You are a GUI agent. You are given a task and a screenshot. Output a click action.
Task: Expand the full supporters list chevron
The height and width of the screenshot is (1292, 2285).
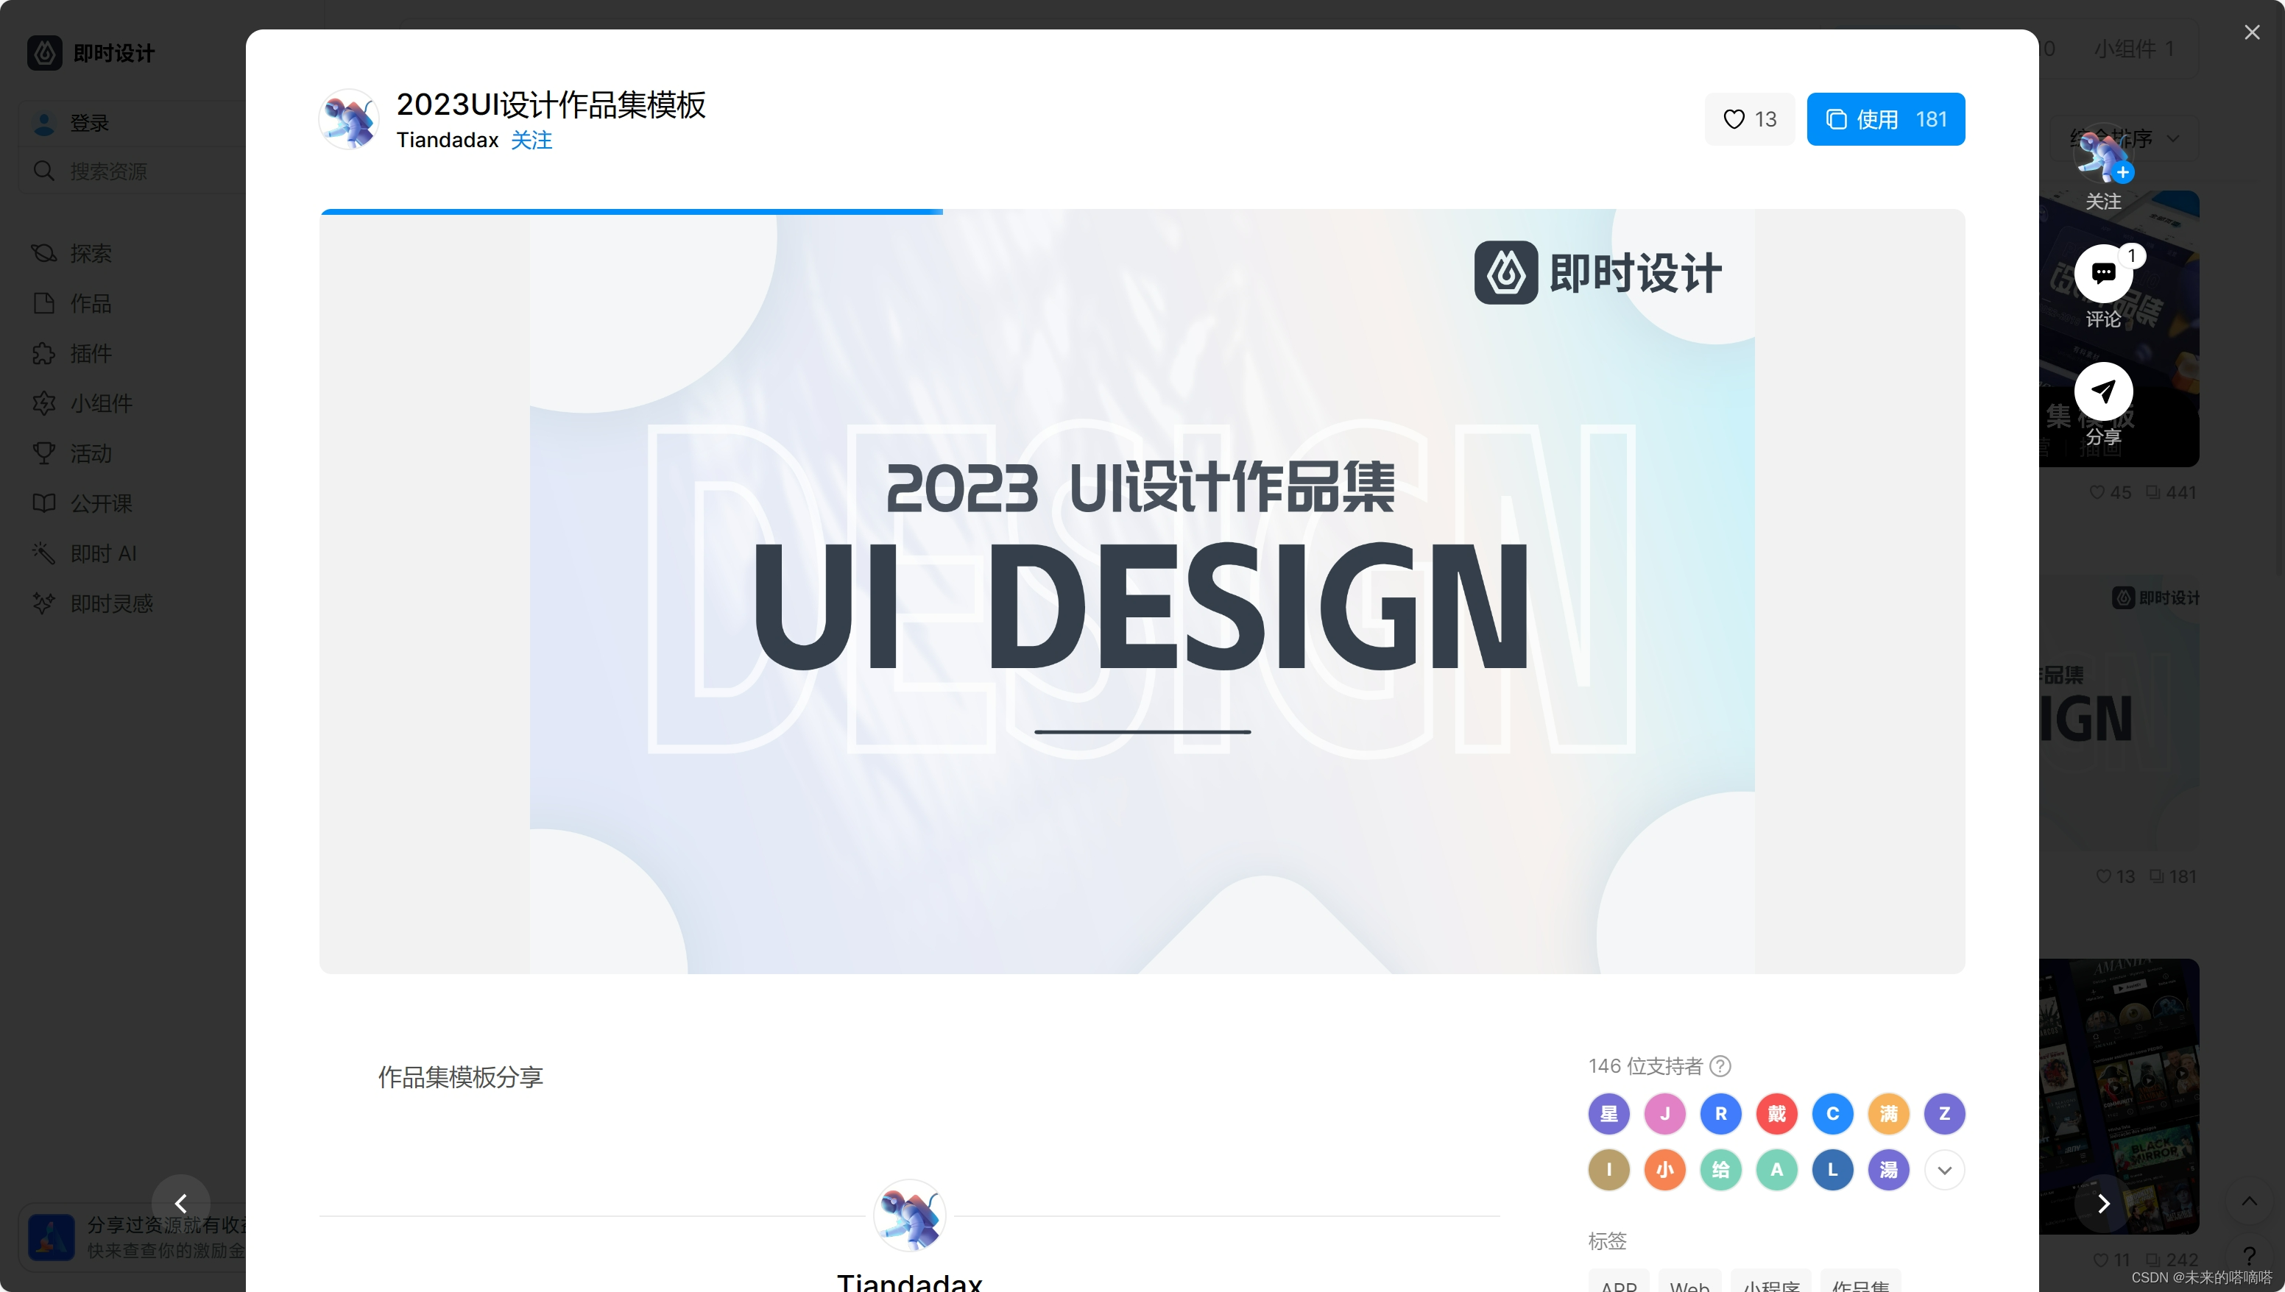[1944, 1170]
